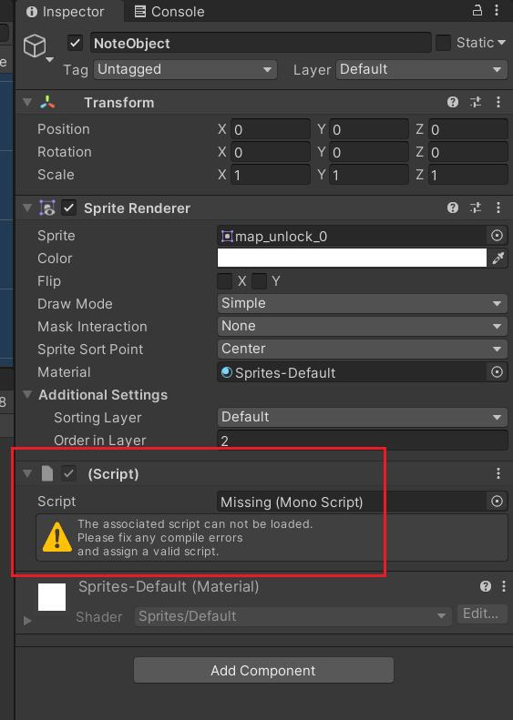Open Transform component help icon
513x720 pixels.
click(453, 102)
